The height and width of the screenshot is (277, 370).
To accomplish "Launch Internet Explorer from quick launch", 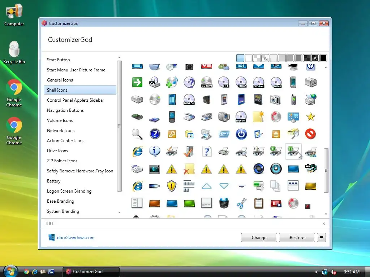I will click(x=35, y=272).
